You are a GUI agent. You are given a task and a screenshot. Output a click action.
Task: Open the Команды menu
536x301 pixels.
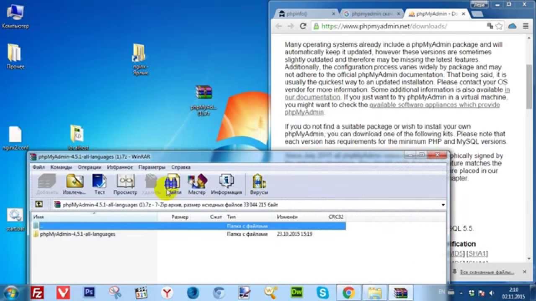(x=61, y=167)
